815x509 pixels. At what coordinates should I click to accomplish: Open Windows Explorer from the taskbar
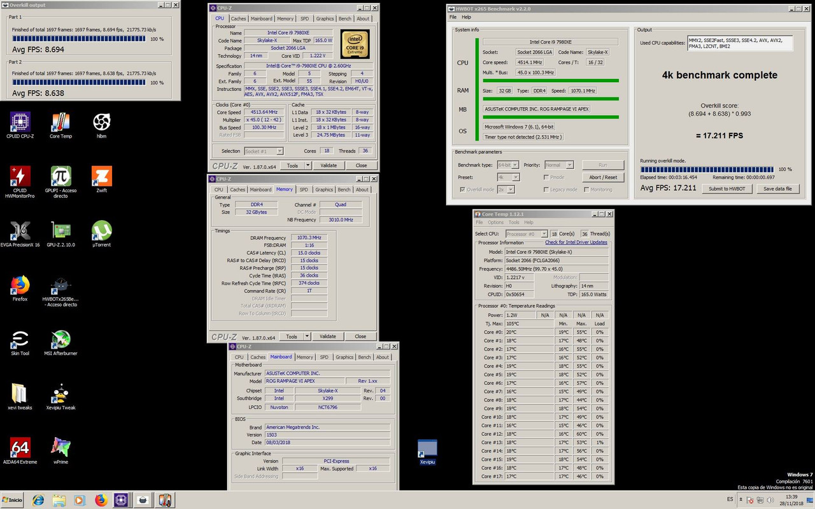pyautogui.click(x=59, y=500)
